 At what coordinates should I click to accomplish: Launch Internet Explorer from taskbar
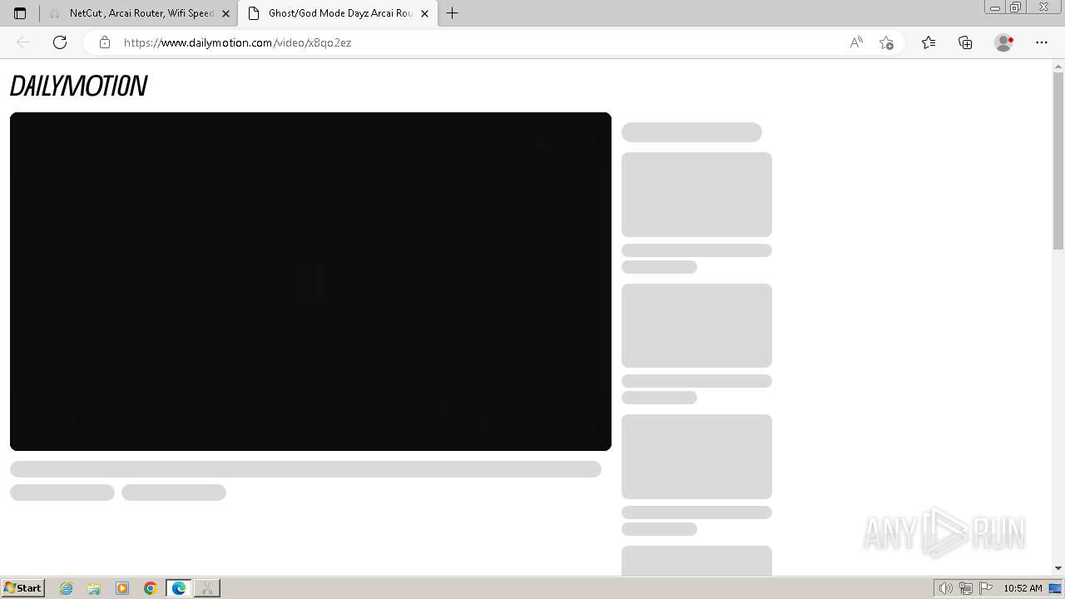67,588
